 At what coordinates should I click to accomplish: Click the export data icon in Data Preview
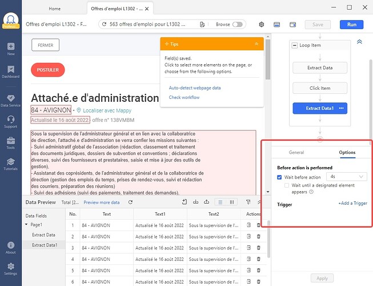coord(206,202)
